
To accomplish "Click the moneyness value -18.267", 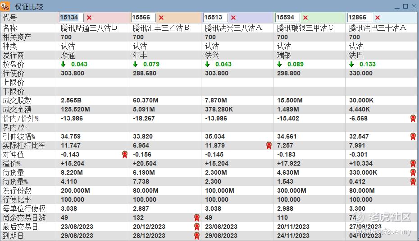I will 144,118.
